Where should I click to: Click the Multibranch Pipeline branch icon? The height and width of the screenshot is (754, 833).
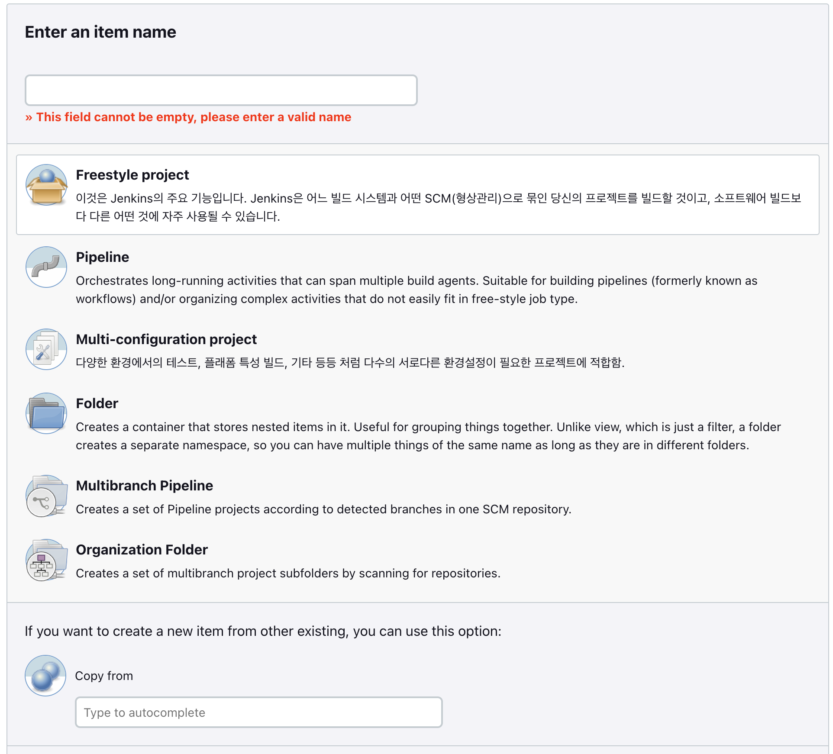tap(46, 496)
